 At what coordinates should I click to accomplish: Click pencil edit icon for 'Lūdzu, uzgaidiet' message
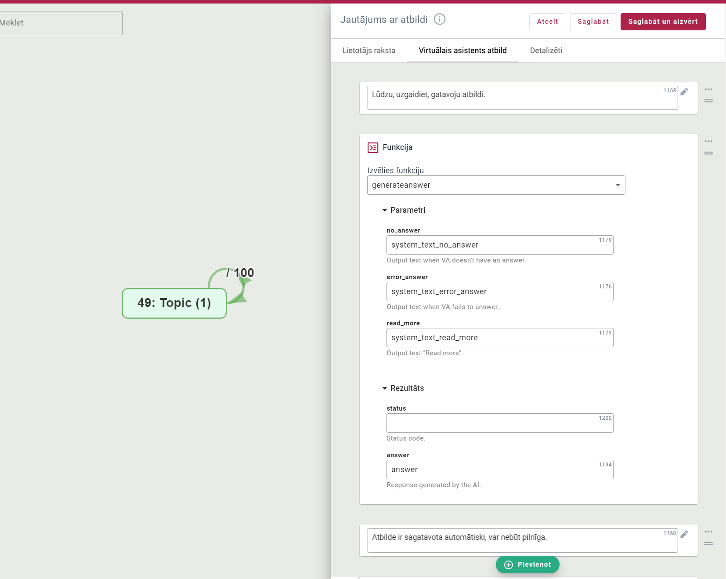(684, 91)
